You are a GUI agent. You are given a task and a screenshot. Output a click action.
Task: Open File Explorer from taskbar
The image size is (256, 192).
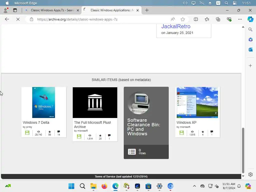point(93,186)
